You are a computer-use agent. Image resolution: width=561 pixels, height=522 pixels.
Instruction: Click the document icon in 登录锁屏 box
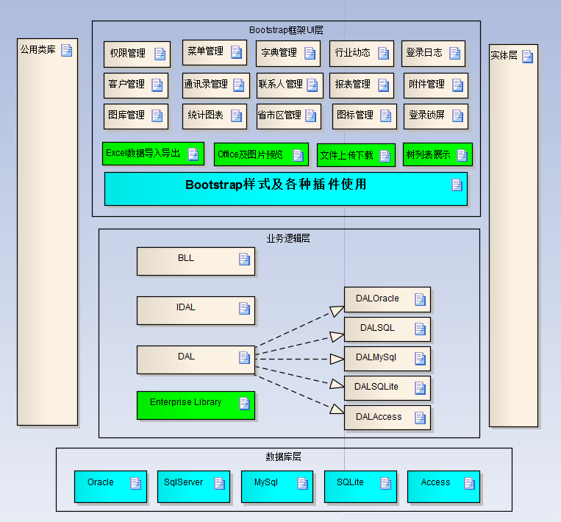[x=457, y=116]
